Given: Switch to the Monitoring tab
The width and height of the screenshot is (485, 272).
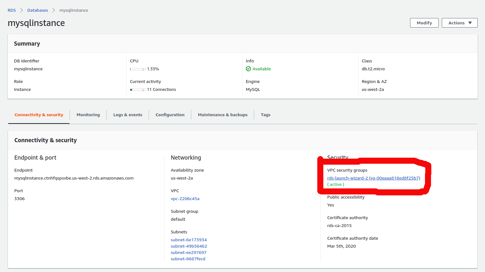Looking at the screenshot, I should click(88, 115).
